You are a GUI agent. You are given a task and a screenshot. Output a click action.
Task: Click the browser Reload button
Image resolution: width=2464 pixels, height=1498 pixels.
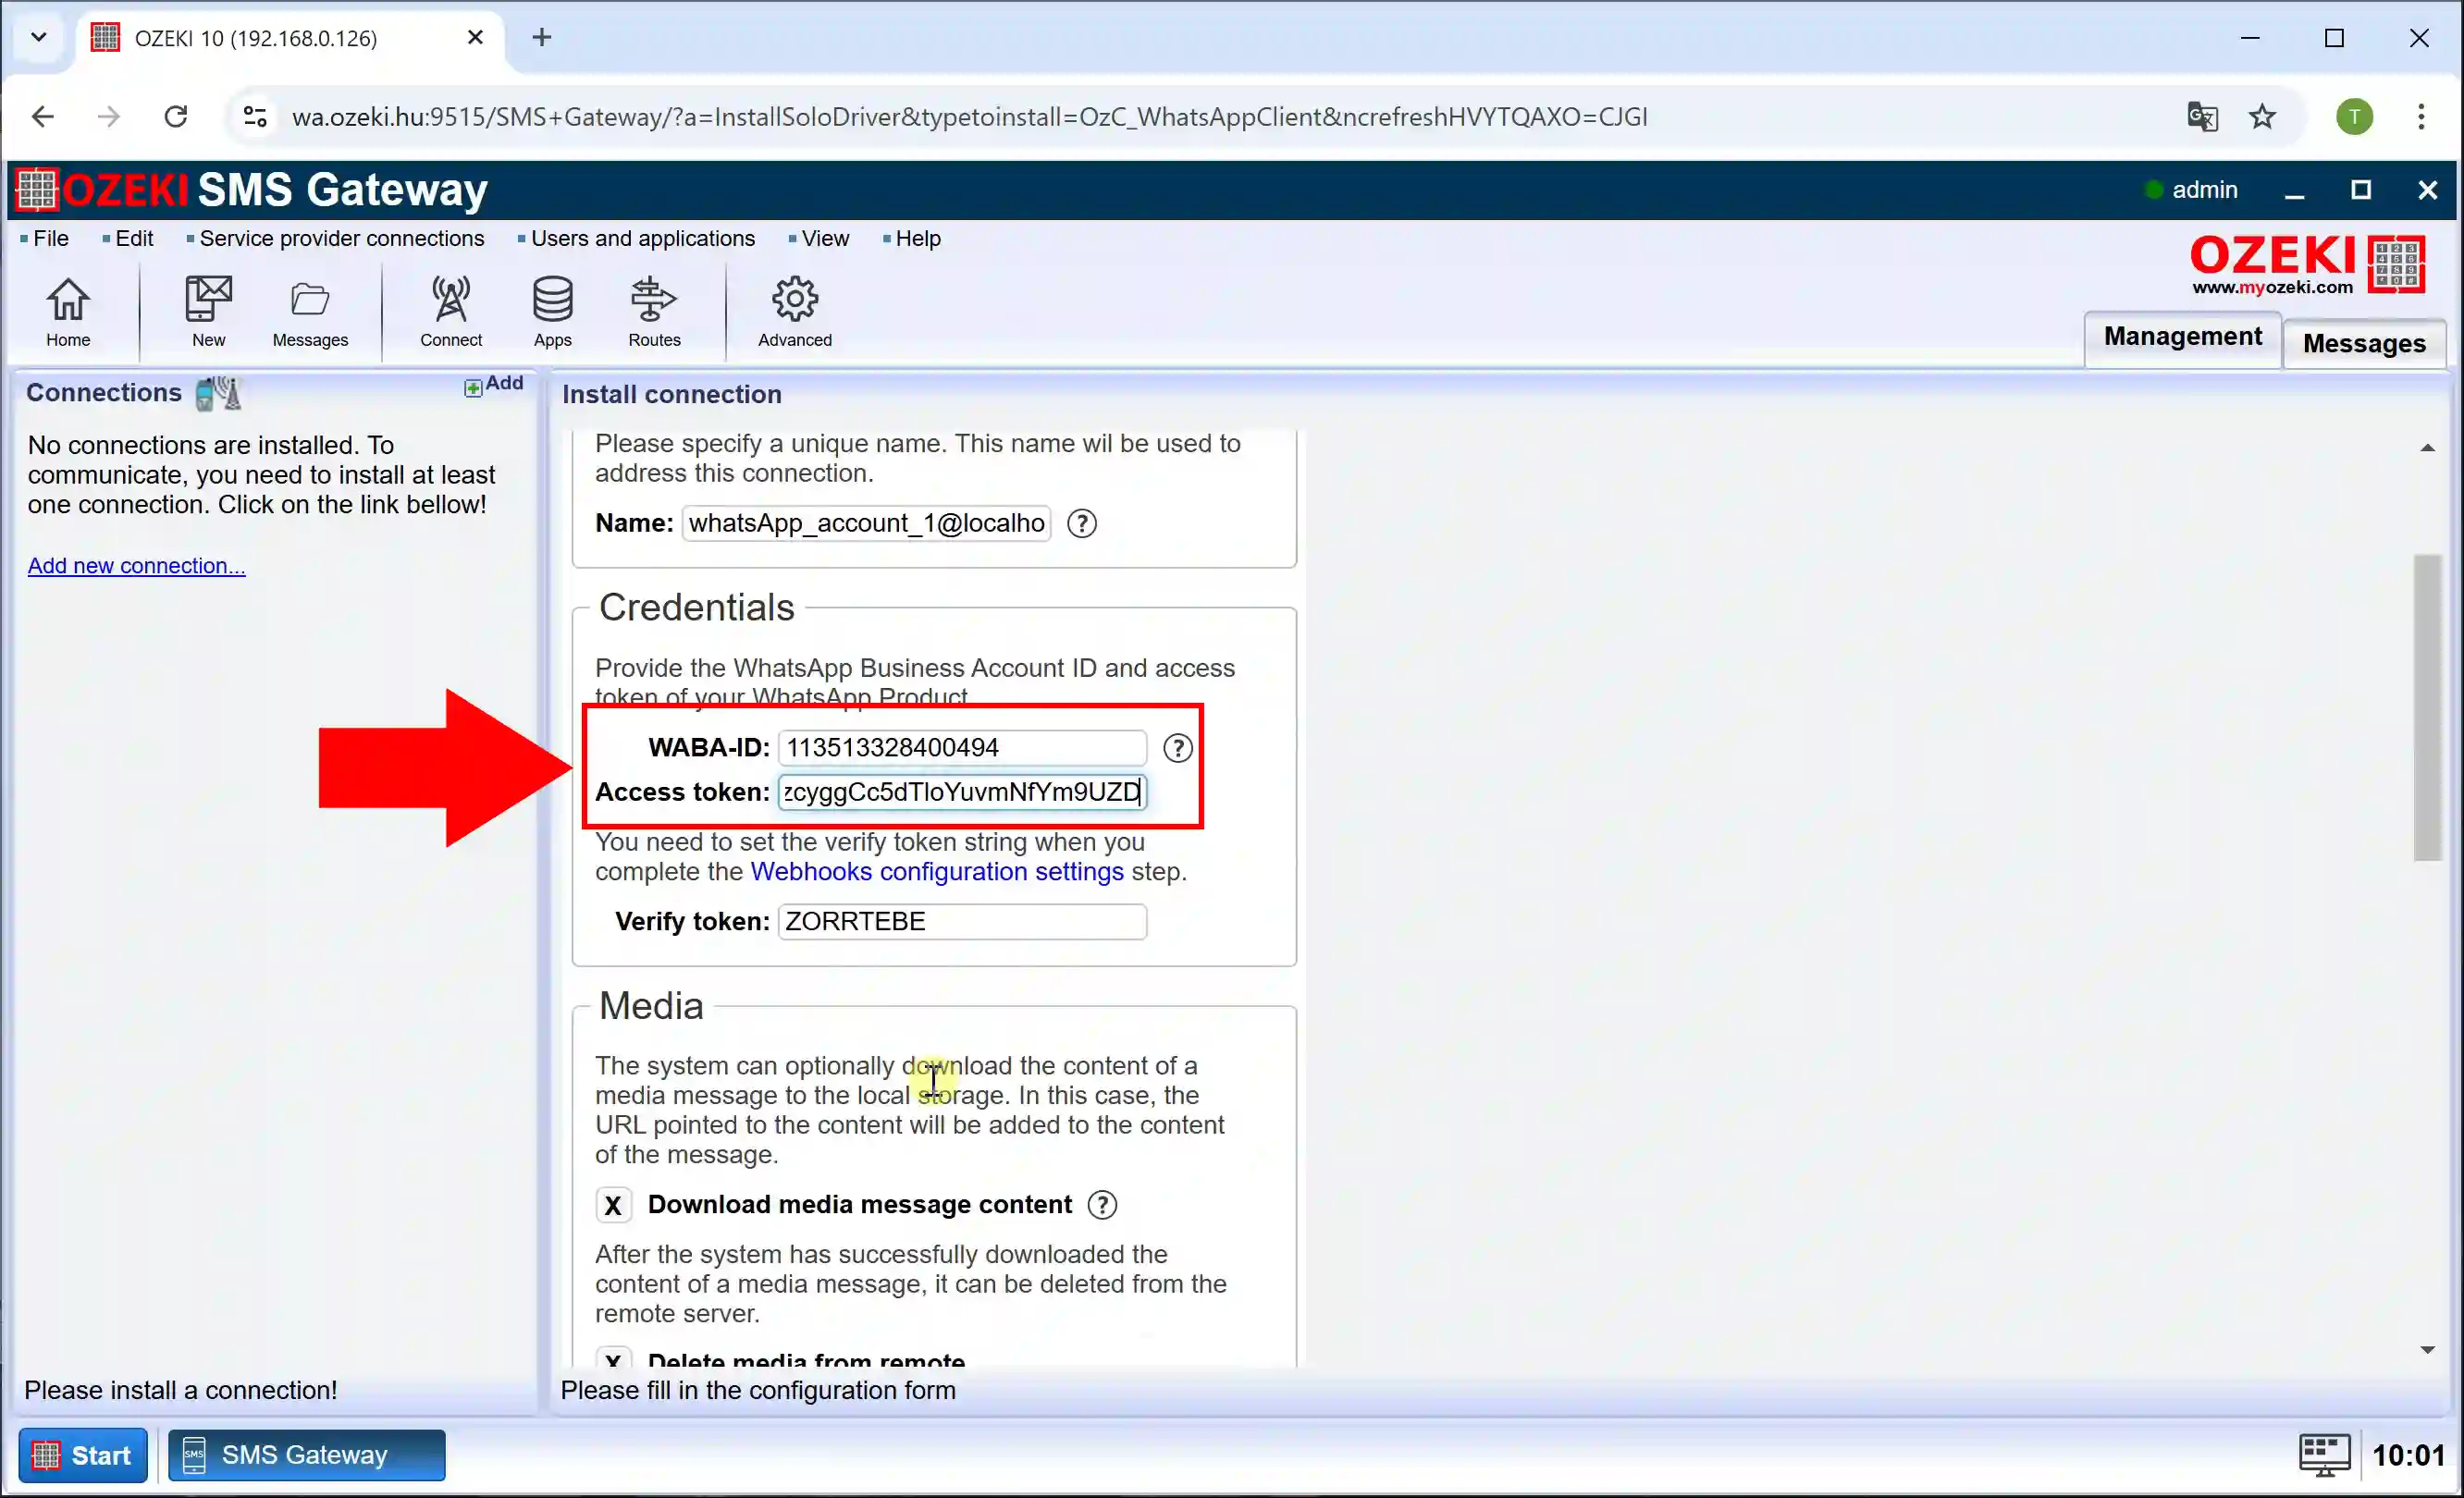click(x=176, y=117)
